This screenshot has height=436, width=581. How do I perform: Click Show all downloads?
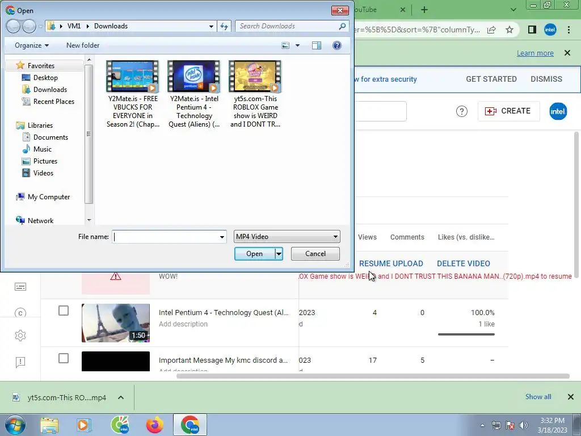coord(538,397)
